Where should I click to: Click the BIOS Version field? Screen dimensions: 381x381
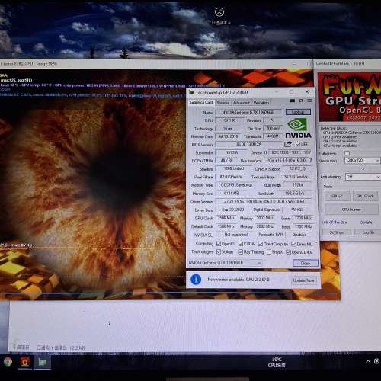click(249, 144)
